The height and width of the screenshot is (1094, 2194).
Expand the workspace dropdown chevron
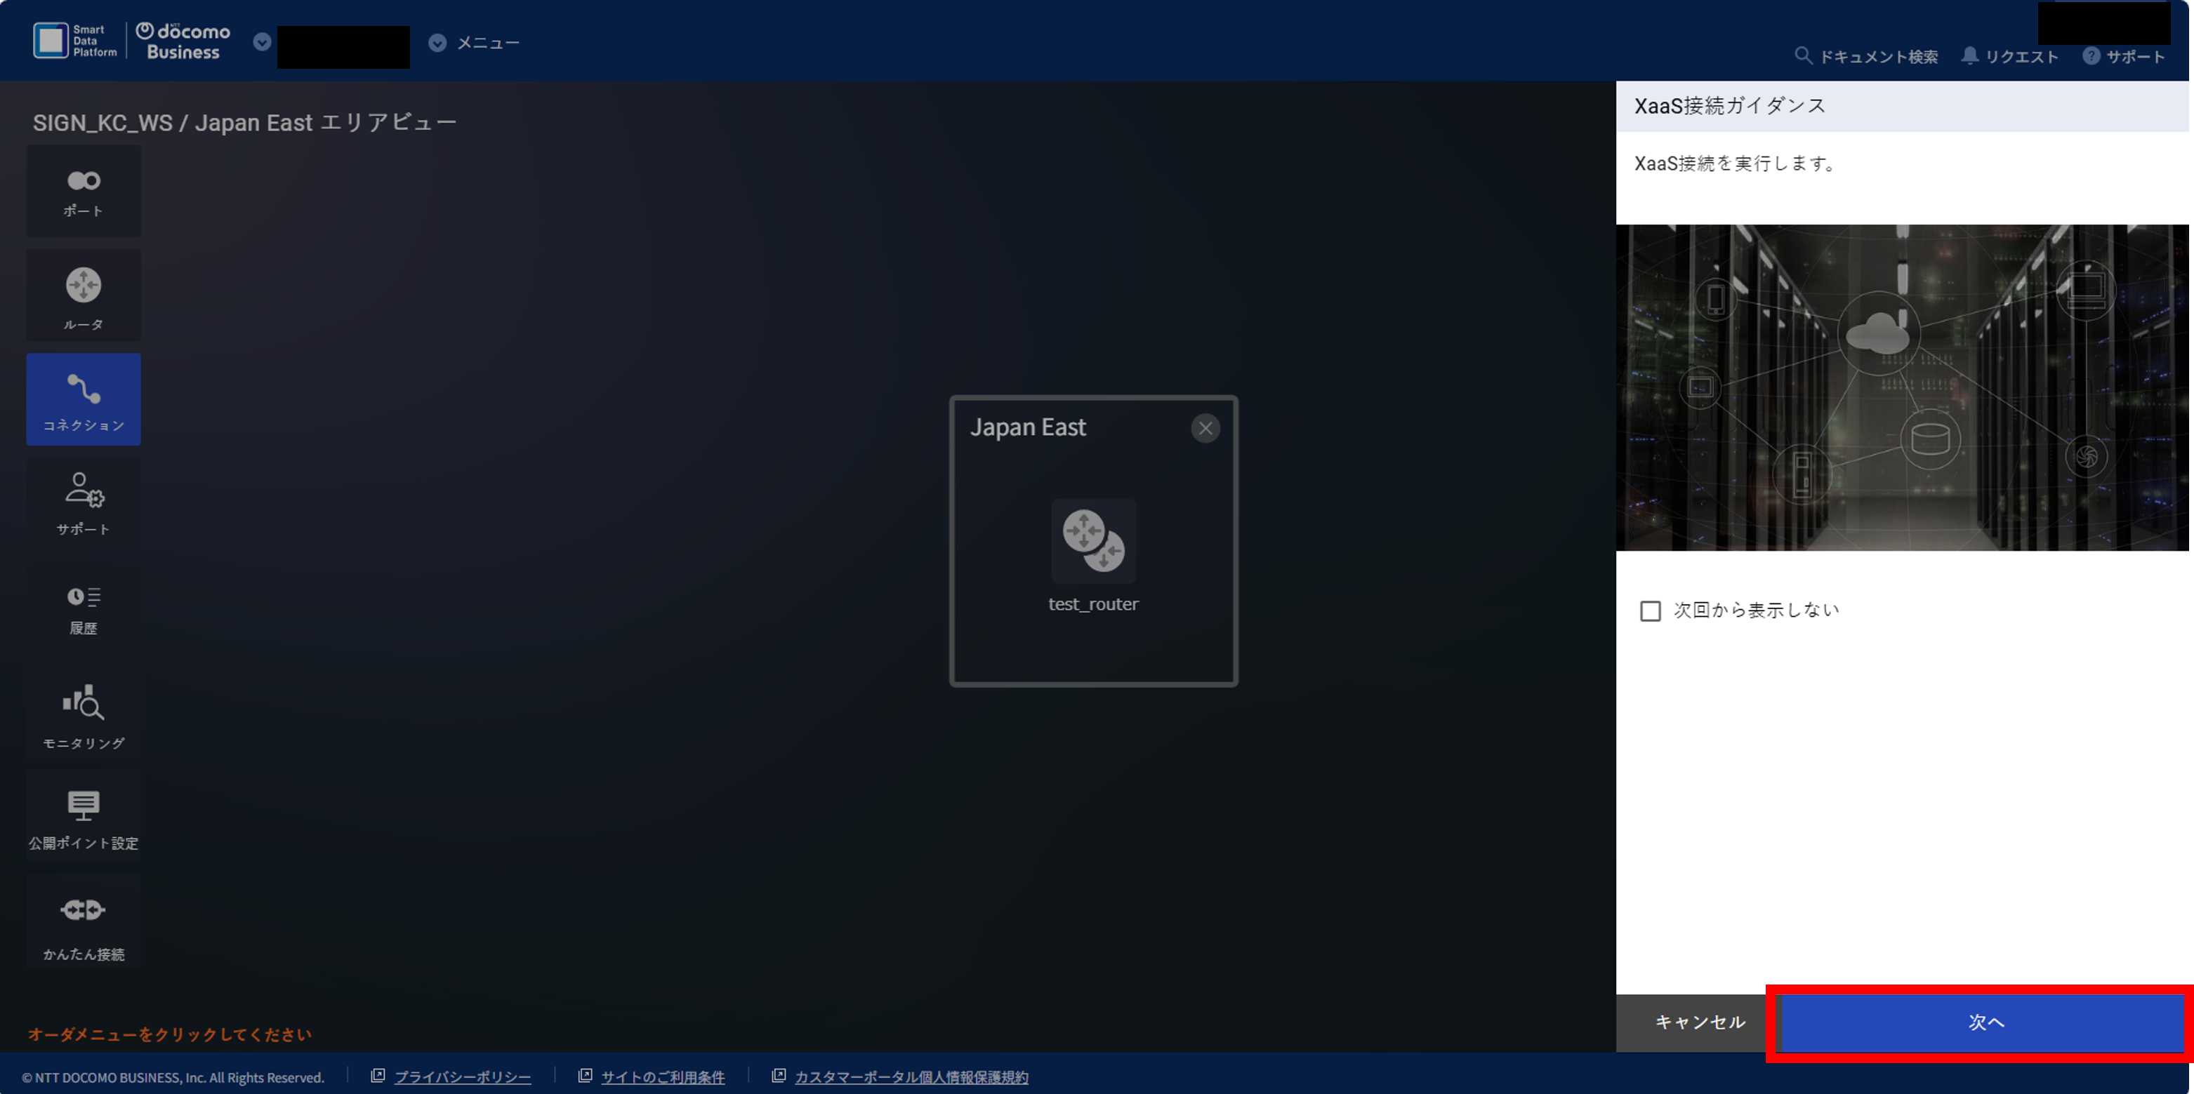[263, 41]
